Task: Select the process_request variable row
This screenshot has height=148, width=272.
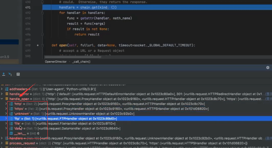Action: click(136, 143)
